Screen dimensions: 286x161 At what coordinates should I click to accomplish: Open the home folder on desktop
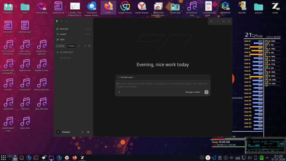point(25,8)
